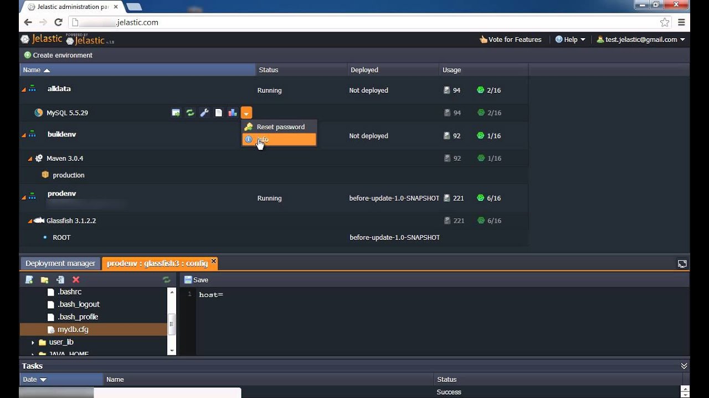Click the Restart node icon for MySQL
This screenshot has height=398, width=709.
click(190, 113)
